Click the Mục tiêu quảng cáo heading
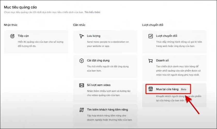Image resolution: width=217 pixels, height=129 pixels. point(20,7)
